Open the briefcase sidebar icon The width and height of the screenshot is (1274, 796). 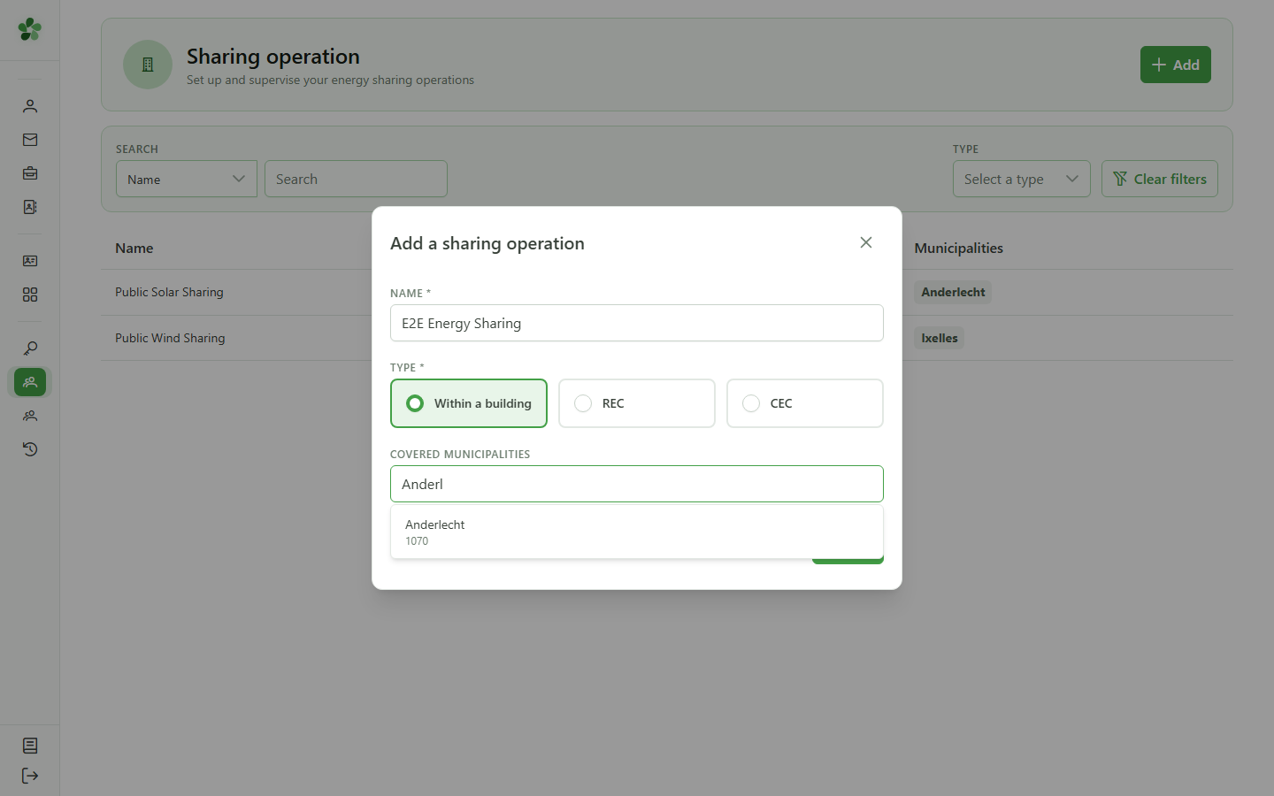30,173
